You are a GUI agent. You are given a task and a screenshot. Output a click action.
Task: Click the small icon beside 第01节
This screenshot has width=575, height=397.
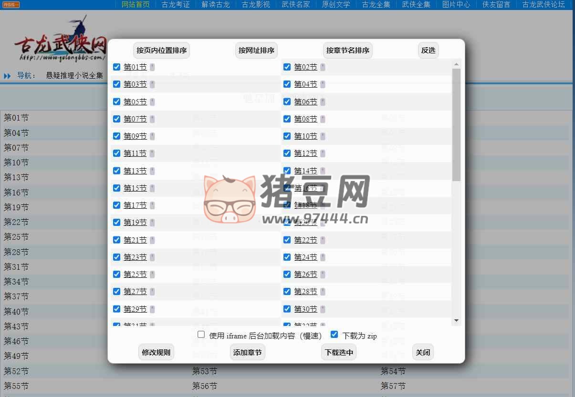[152, 67]
